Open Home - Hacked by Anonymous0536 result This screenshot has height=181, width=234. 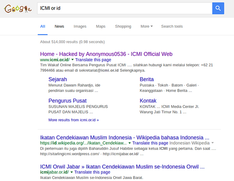click(x=106, y=54)
